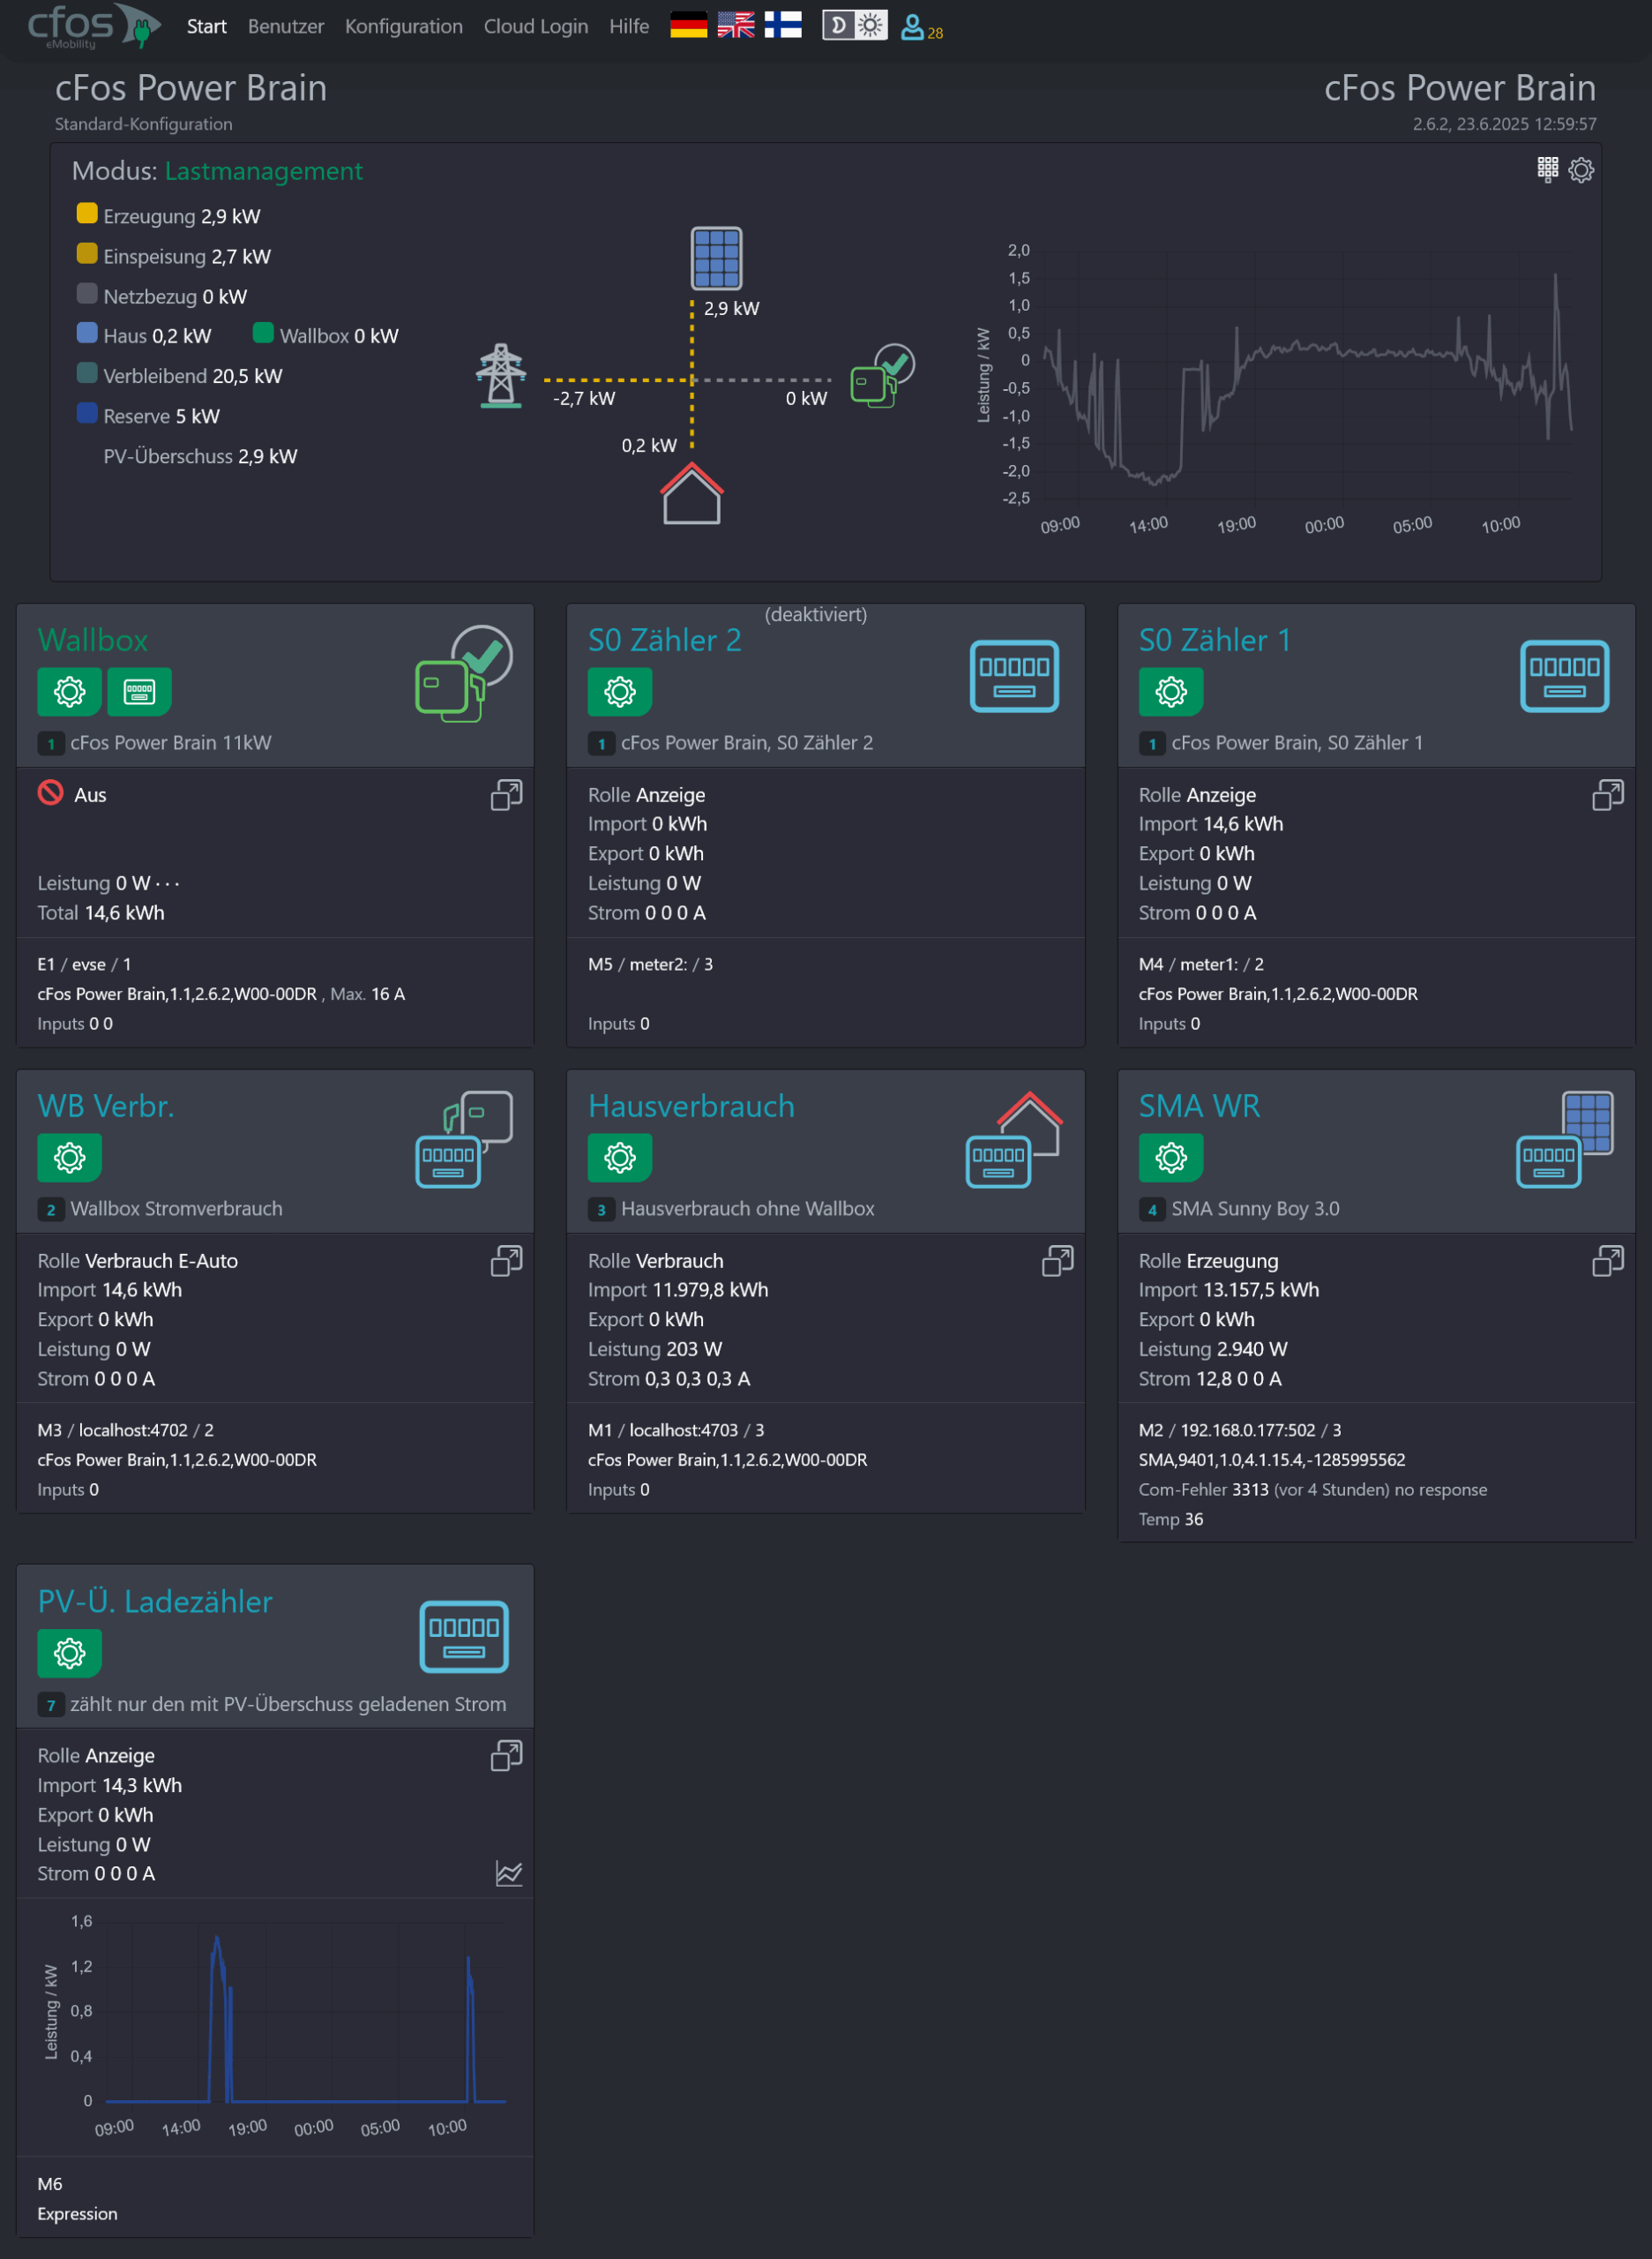Toggle the Netzbezug gray legend swatch

point(87,293)
